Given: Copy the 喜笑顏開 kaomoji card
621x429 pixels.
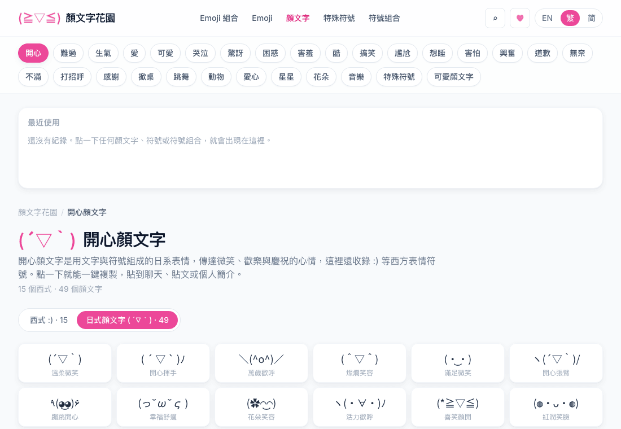Looking at the screenshot, I should [x=458, y=407].
